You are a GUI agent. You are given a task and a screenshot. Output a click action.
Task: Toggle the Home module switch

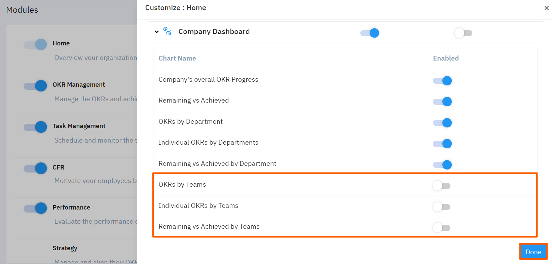(35, 44)
